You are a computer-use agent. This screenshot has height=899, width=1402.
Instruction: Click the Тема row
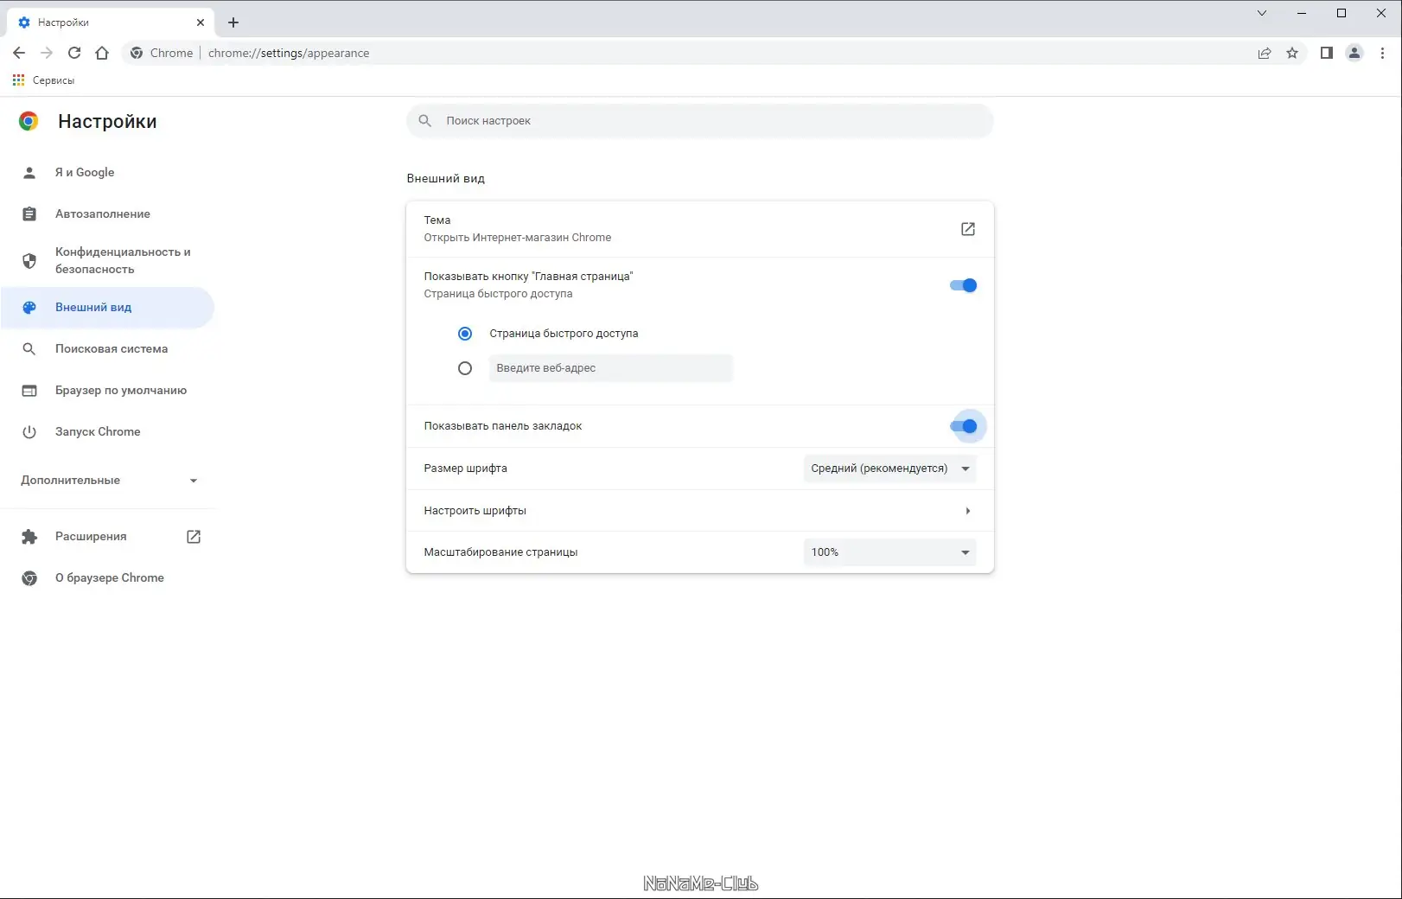click(700, 229)
